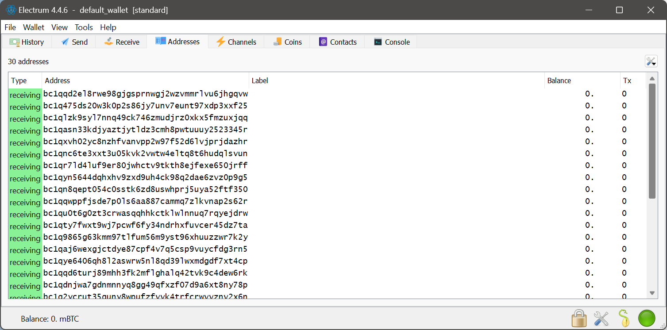Sort by the Balance column header
667x330 pixels.
[582, 81]
